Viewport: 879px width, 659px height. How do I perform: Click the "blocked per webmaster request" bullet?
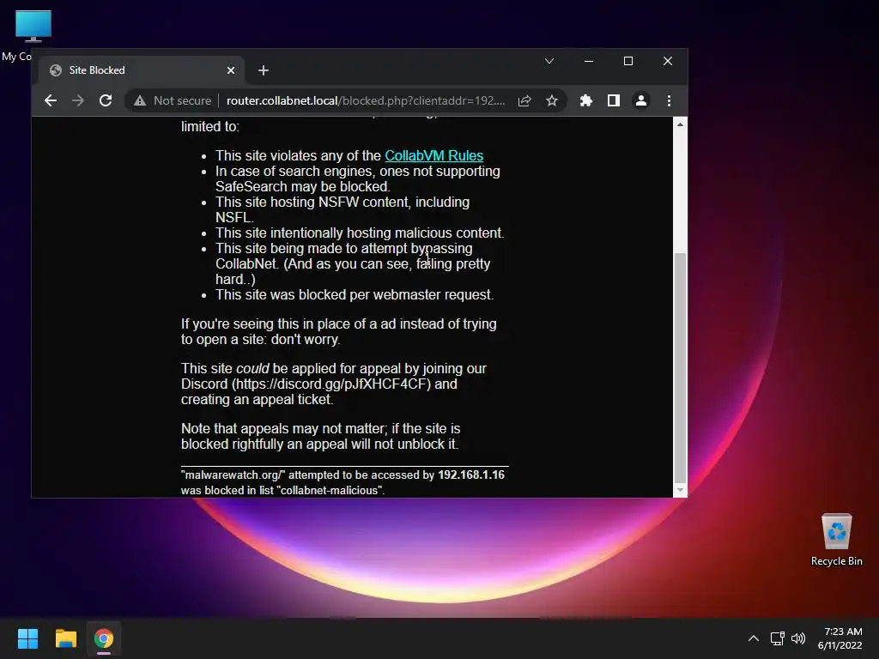click(355, 295)
